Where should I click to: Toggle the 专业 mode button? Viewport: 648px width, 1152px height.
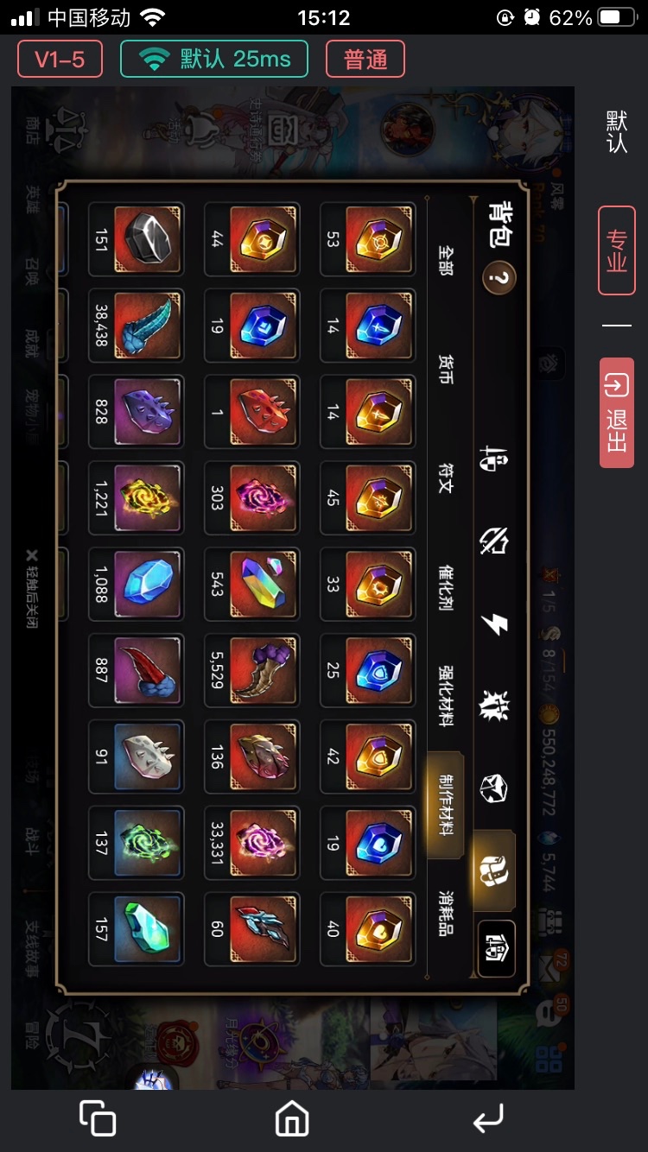pyautogui.click(x=617, y=250)
